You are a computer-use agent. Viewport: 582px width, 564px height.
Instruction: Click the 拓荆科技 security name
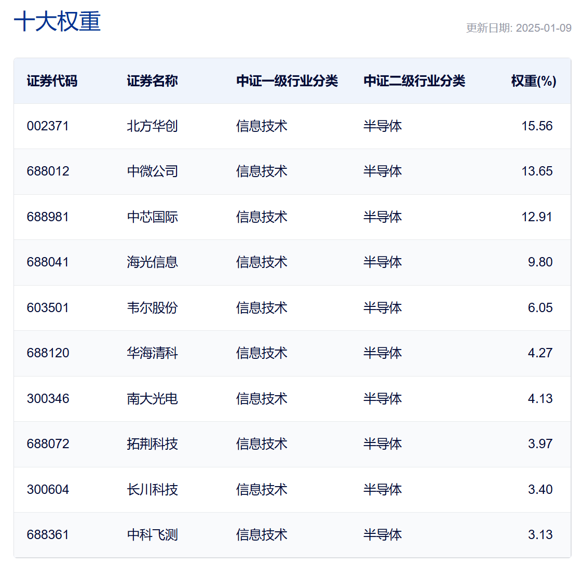[152, 444]
